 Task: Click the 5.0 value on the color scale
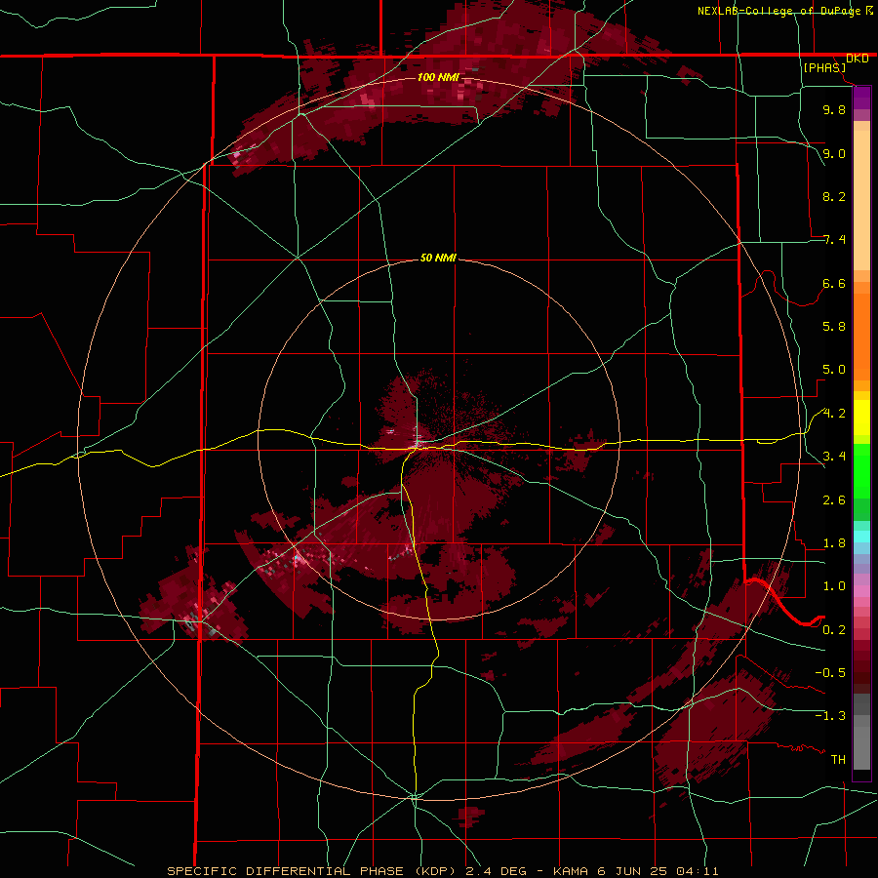click(x=834, y=370)
